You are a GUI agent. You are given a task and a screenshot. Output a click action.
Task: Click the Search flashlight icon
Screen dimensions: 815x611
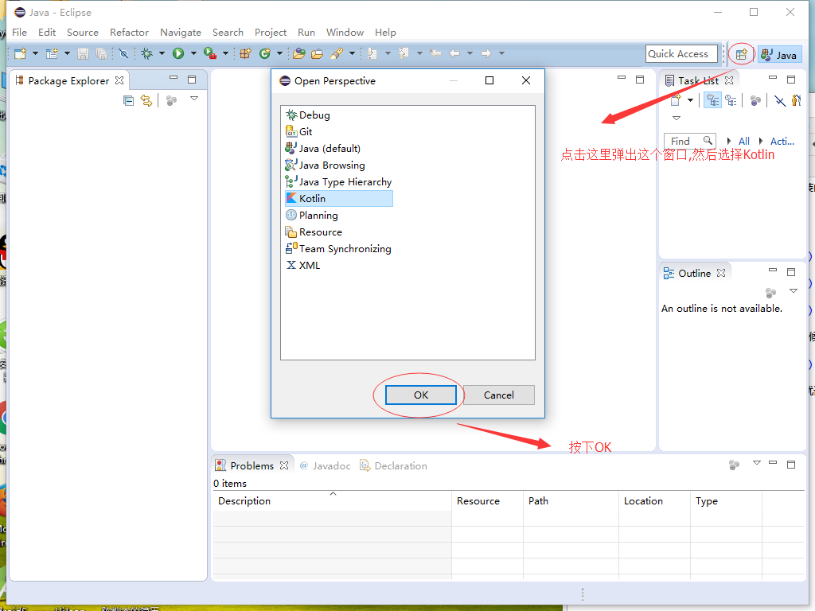pyautogui.click(x=337, y=53)
